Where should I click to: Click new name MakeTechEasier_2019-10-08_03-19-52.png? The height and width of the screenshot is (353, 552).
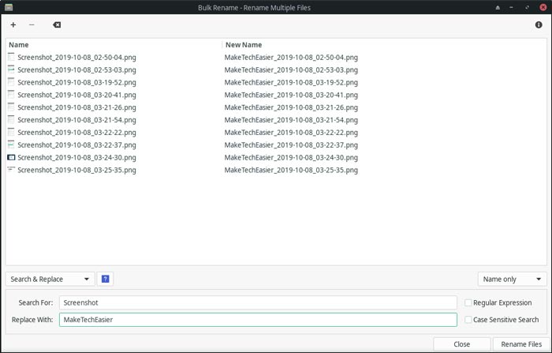[x=291, y=82]
